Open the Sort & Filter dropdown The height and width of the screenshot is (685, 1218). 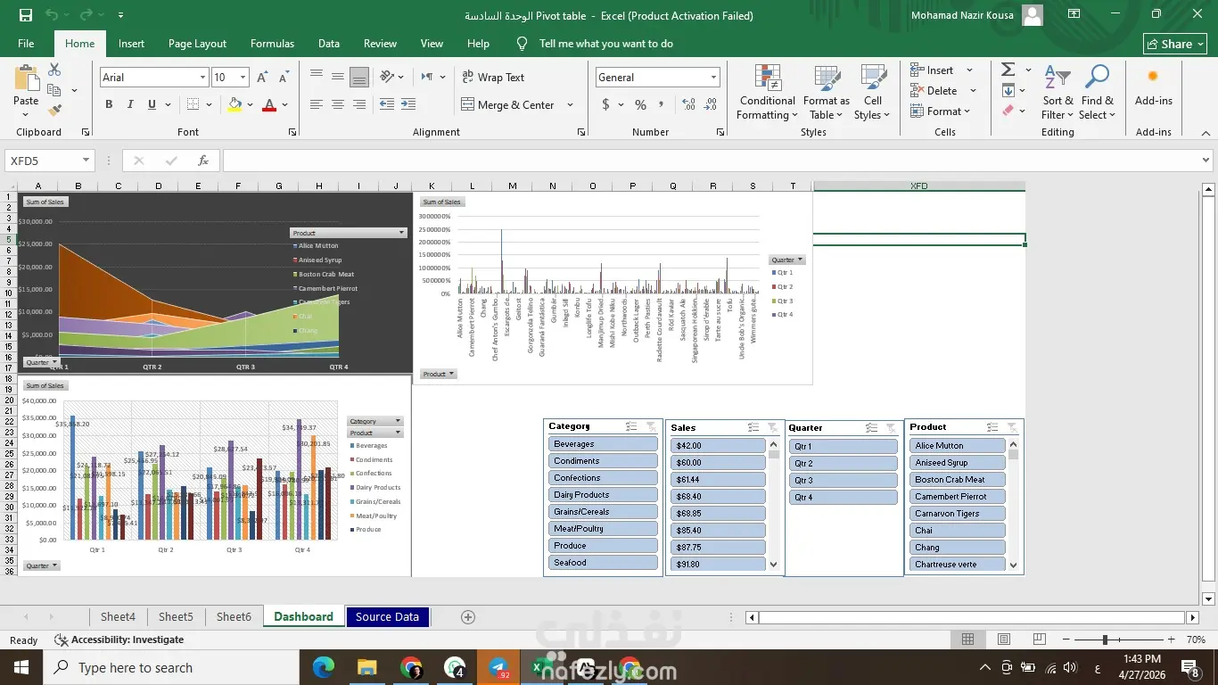tap(1058, 92)
